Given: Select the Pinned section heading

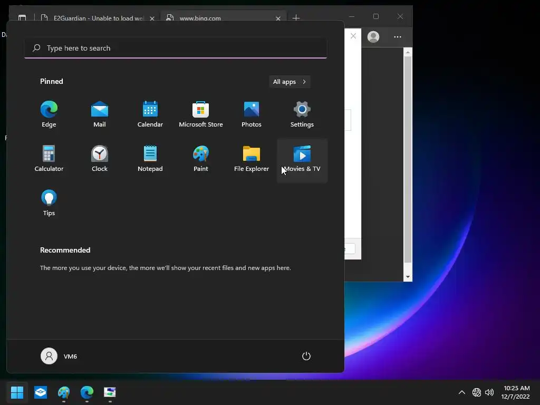Looking at the screenshot, I should click(x=52, y=81).
